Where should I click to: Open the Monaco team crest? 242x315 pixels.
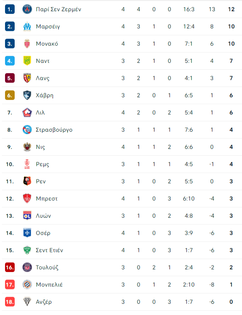[27, 44]
